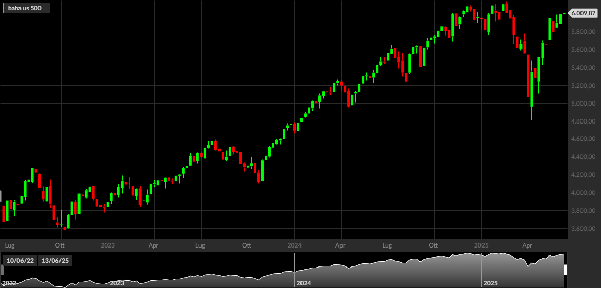The image size is (601, 288).
Task: Click the 3.600,00 price axis label
Action: point(583,229)
